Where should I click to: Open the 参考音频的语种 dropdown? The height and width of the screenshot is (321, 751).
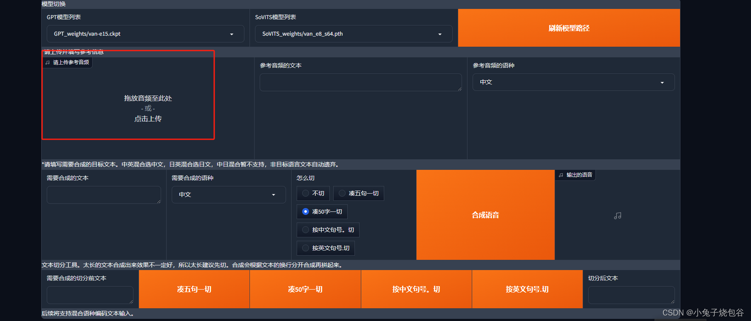(x=573, y=82)
